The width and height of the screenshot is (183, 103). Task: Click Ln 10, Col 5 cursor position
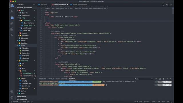138,102
